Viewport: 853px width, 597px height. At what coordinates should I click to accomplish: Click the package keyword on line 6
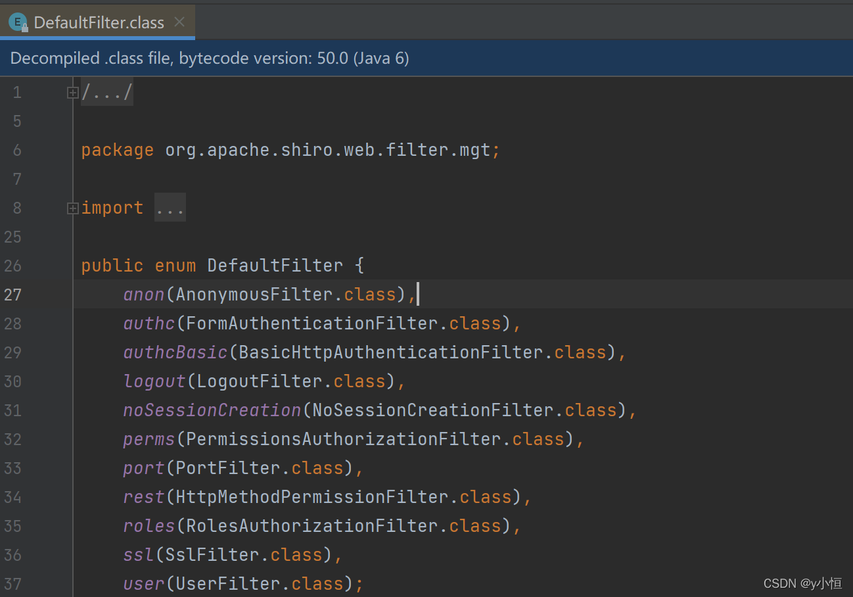pos(118,151)
